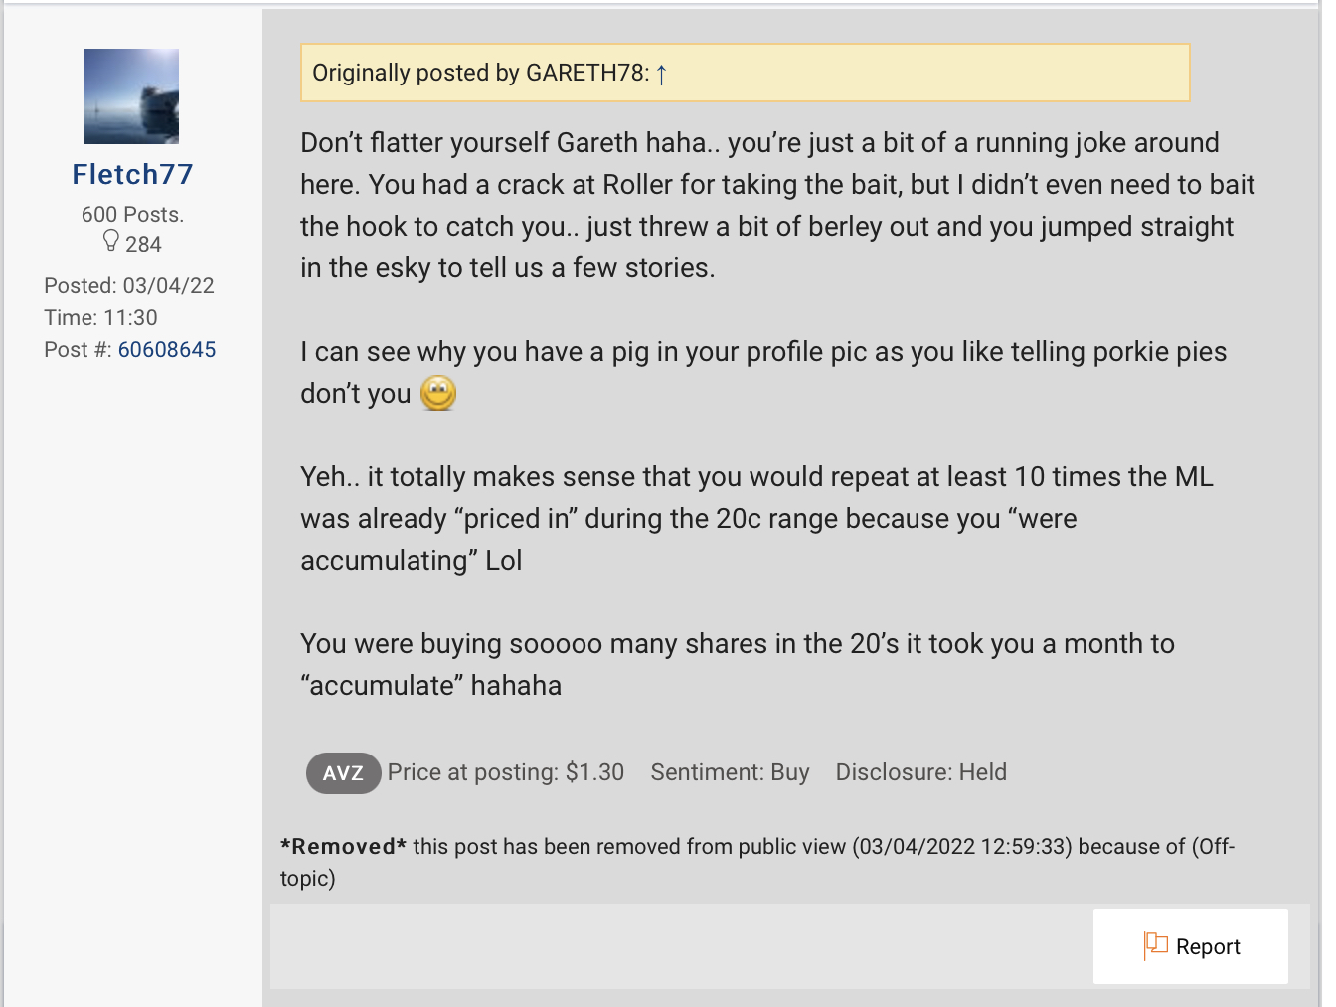The height and width of the screenshot is (1007, 1336).
Task: Click paragraph starting "You were buying sooooo"
Action: (736, 665)
